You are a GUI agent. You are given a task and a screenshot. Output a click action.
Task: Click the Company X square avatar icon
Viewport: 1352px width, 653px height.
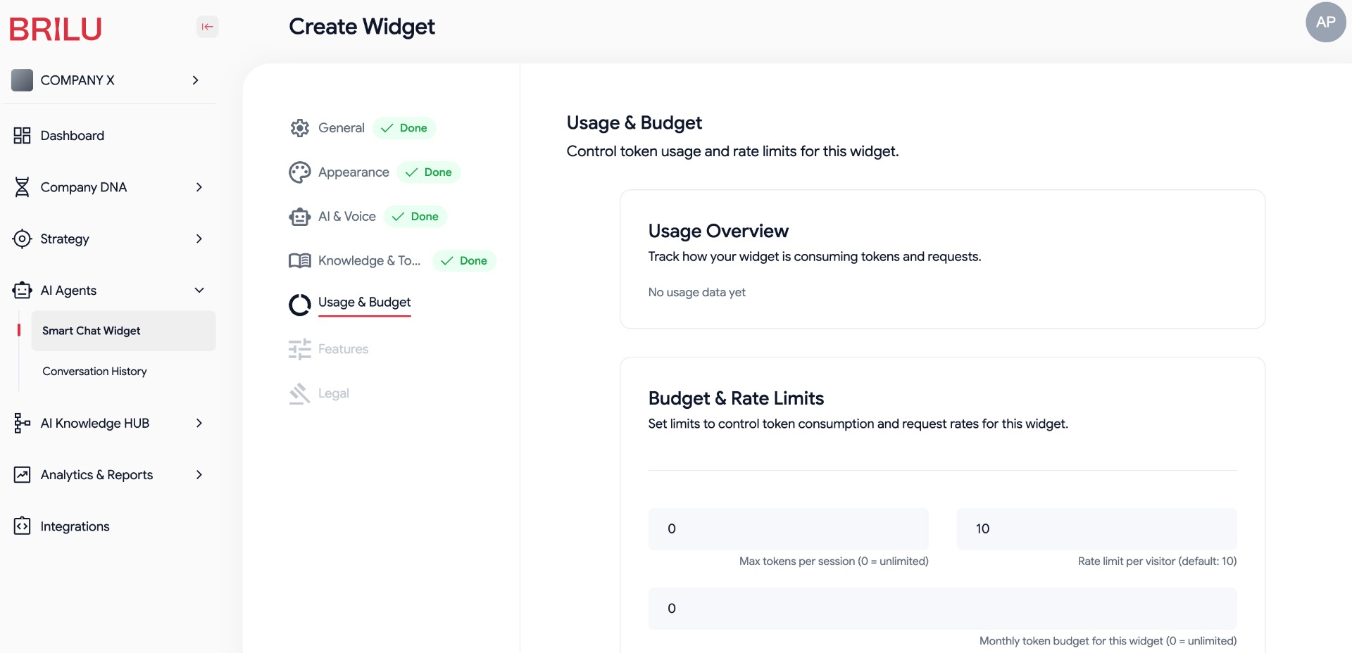click(x=22, y=80)
